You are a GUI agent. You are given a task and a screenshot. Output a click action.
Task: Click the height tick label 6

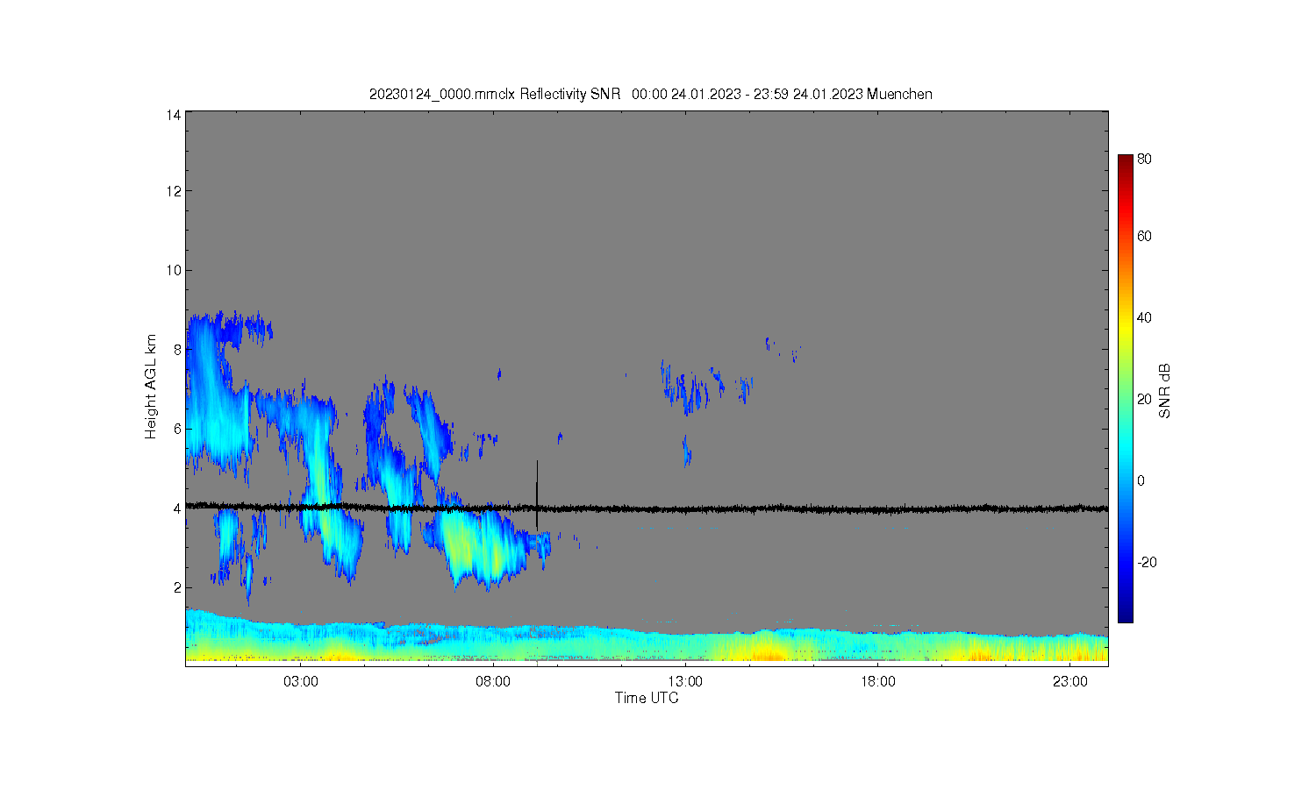177,429
